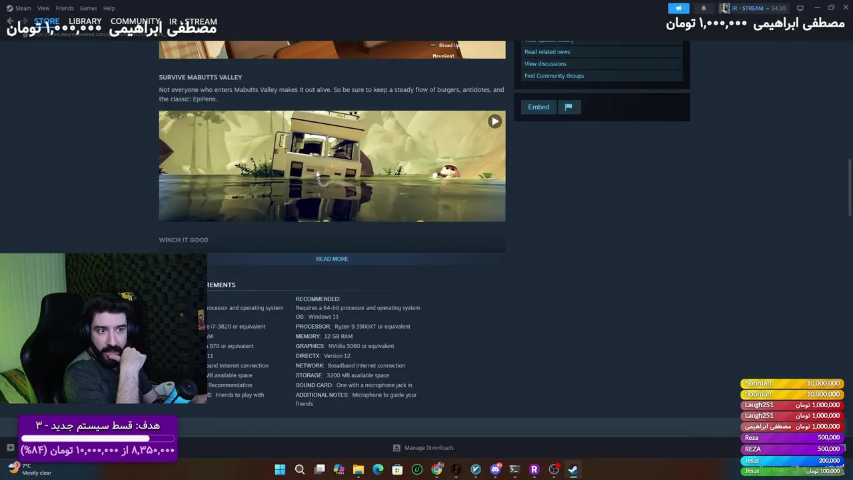Click the SURVIVE MABUTTS VALLEY heading

[x=201, y=77]
